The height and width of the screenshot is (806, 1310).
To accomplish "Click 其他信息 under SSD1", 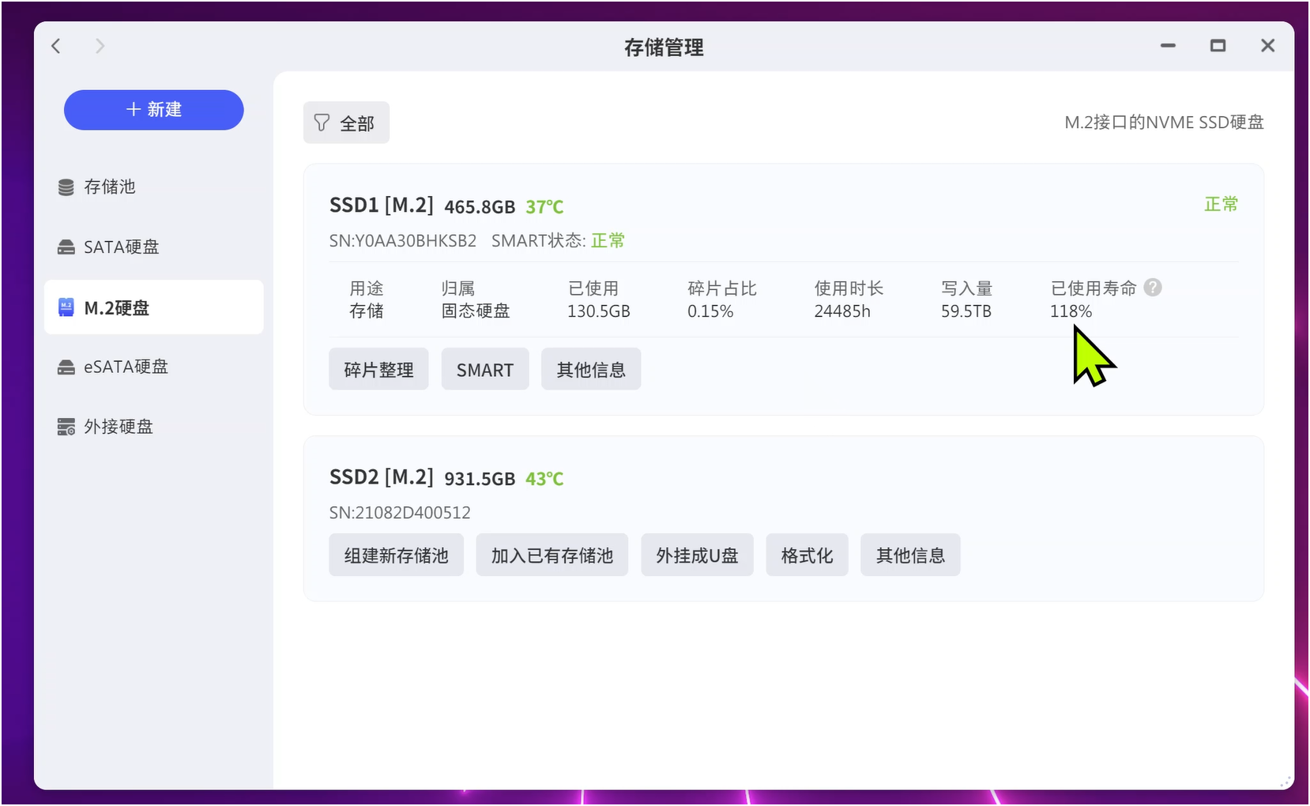I will (591, 369).
